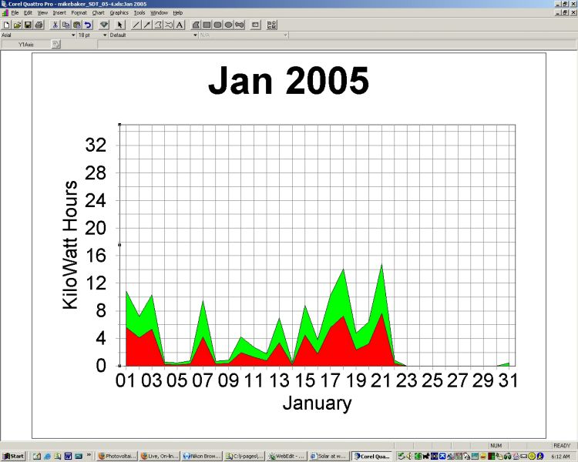Click the Save notebook icon

coord(28,25)
